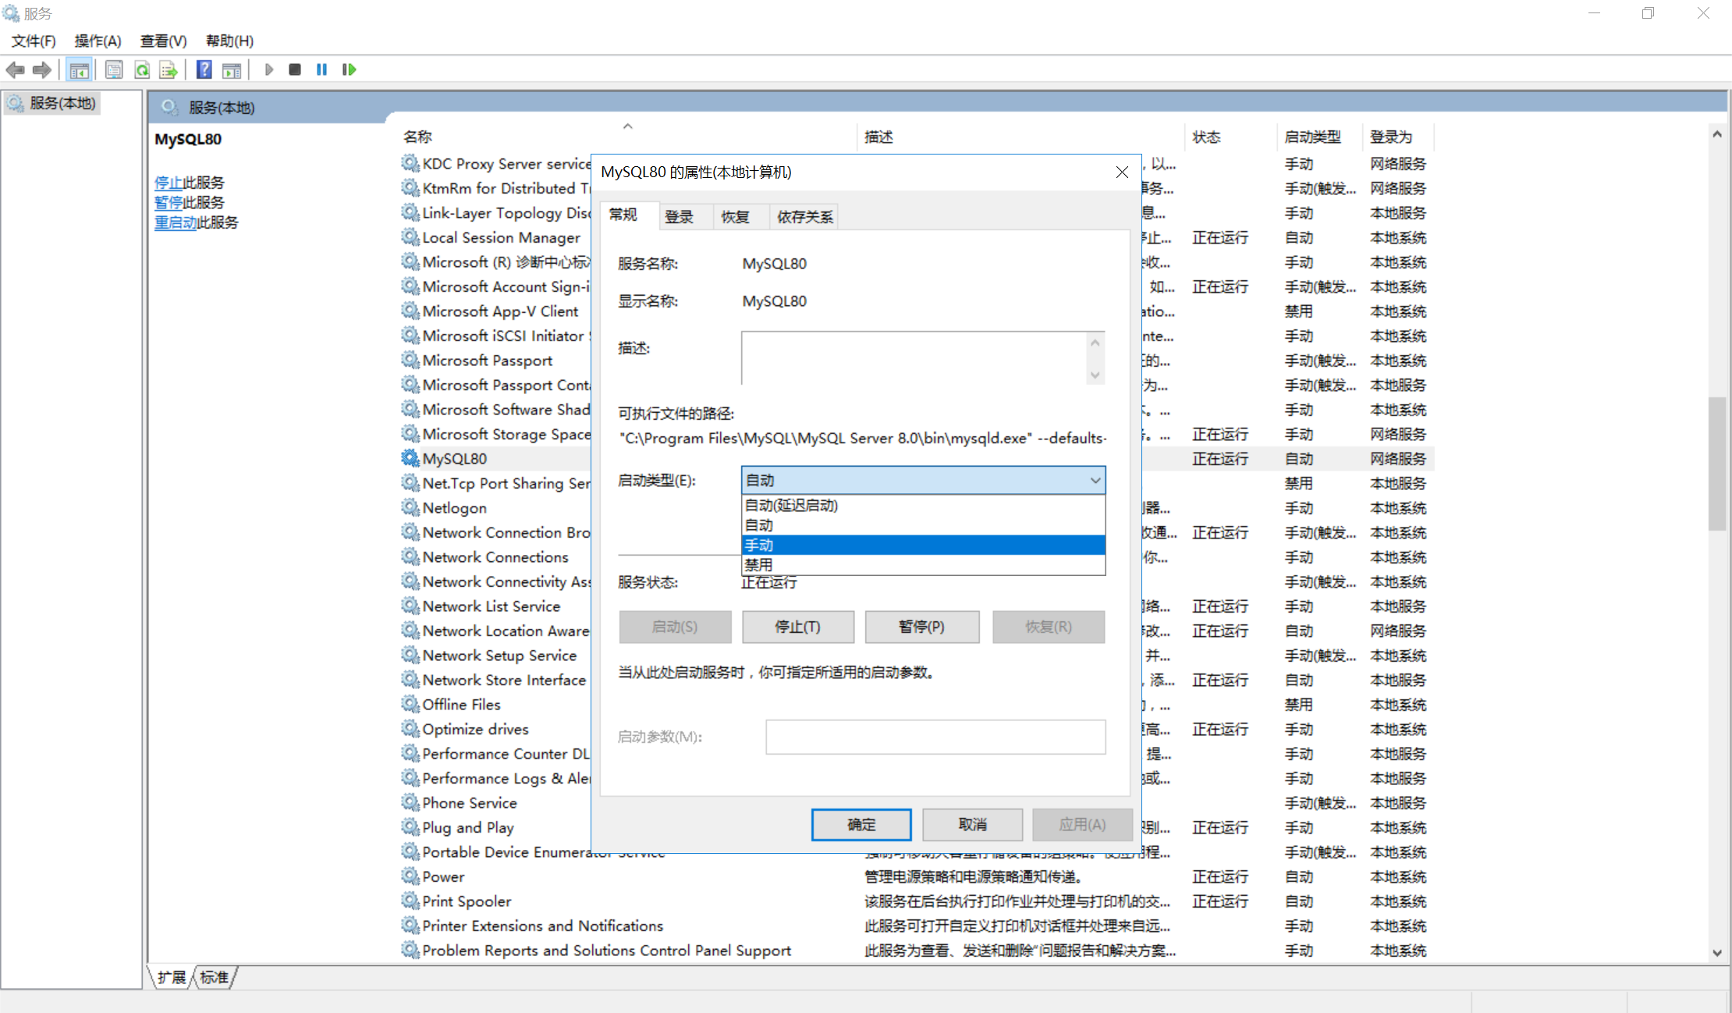The height and width of the screenshot is (1013, 1732).
Task: Click the 启动参数 input field
Action: pyautogui.click(x=935, y=737)
